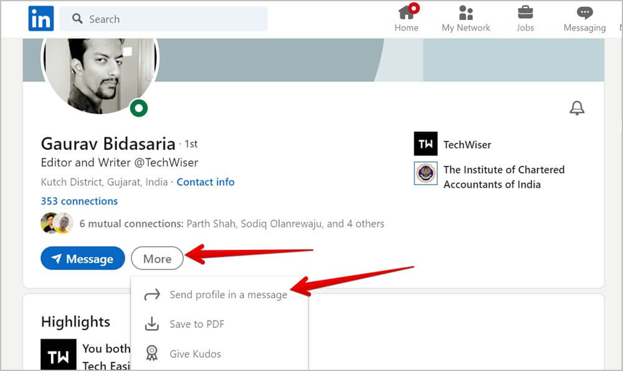Click the Message button
623x371 pixels.
83,259
